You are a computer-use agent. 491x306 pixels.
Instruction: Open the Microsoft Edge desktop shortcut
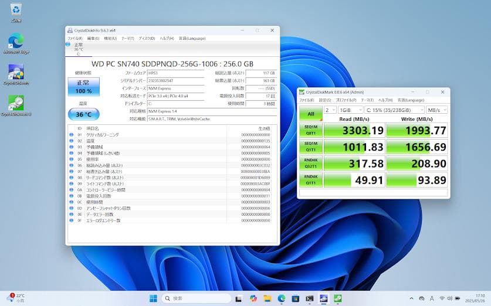[x=16, y=43]
